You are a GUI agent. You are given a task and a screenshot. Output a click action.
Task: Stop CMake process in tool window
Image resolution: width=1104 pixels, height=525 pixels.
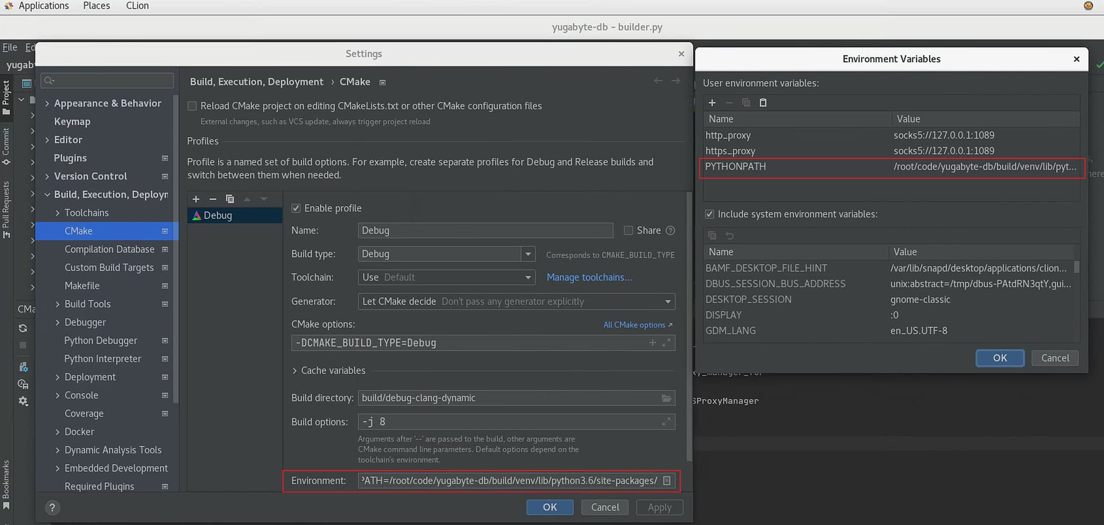click(x=23, y=345)
